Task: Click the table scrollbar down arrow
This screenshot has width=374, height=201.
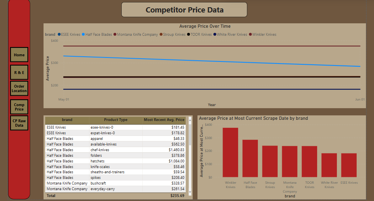Action: pyautogui.click(x=190, y=192)
